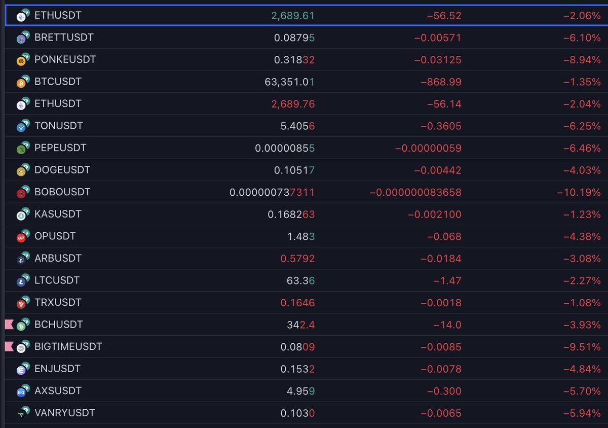Click the AXSUSDT coin icon
This screenshot has height=428, width=608.
[23, 390]
